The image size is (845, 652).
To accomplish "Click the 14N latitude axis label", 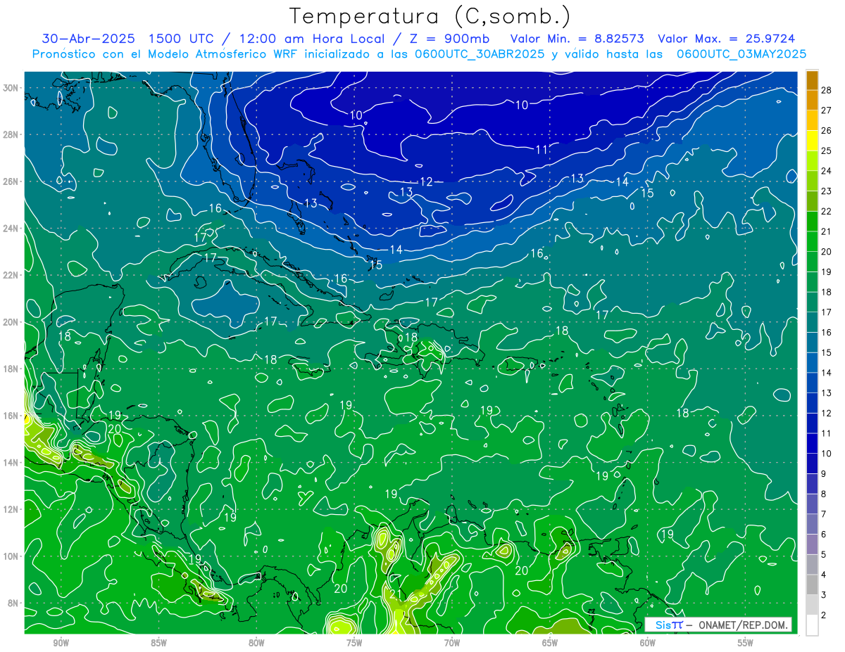I will (11, 462).
